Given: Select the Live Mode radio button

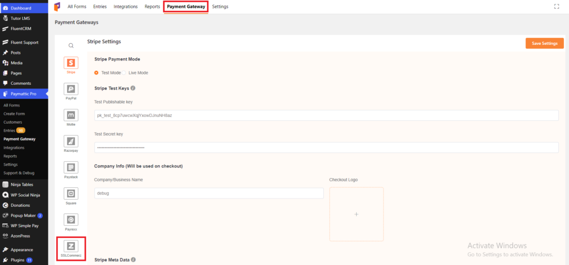Looking at the screenshot, I should [x=124, y=73].
